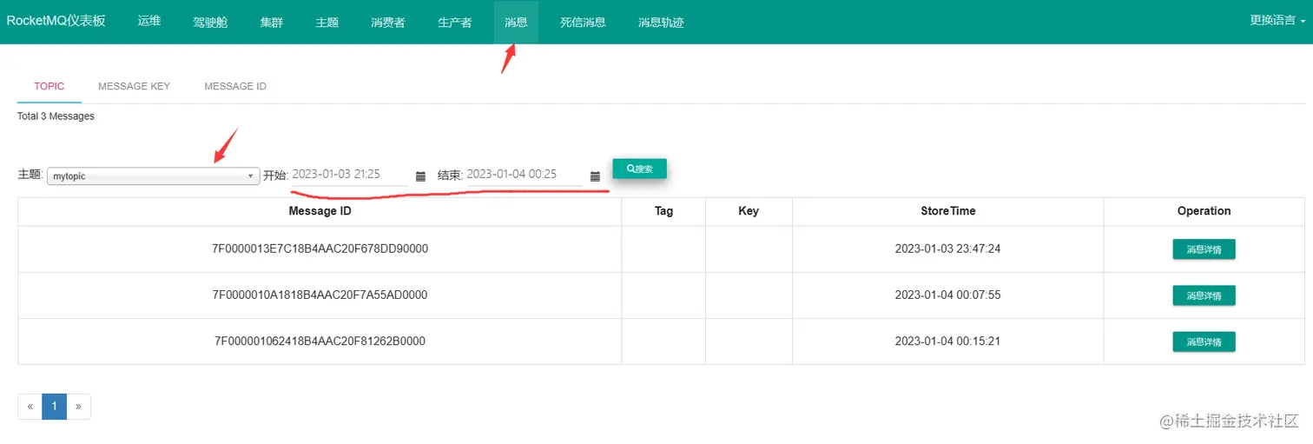Click the StoreTime column header

point(948,211)
